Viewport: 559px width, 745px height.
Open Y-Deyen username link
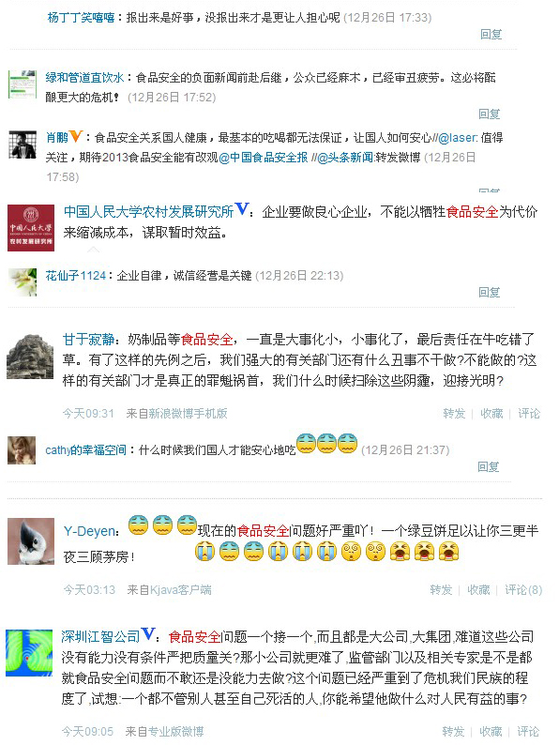[89, 531]
